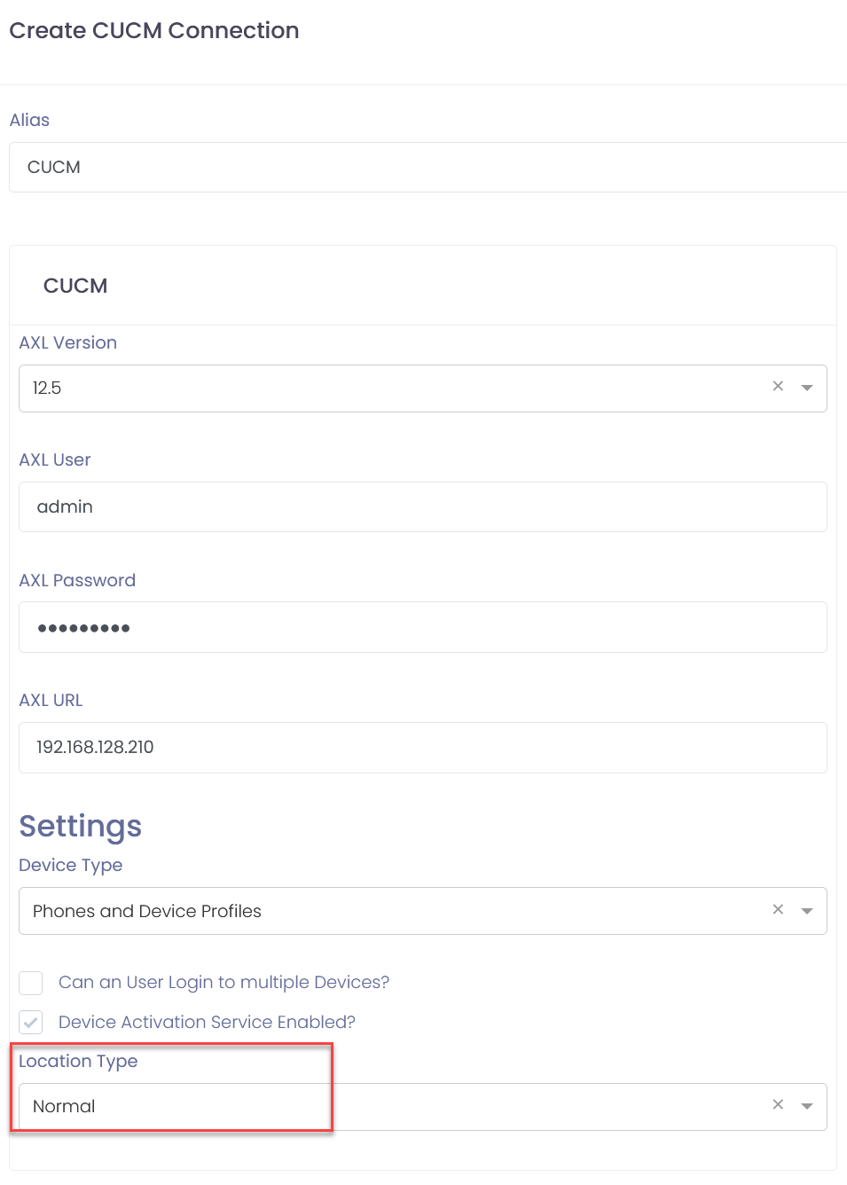Click into the AXL Password field
The image size is (847, 1185).
(422, 628)
